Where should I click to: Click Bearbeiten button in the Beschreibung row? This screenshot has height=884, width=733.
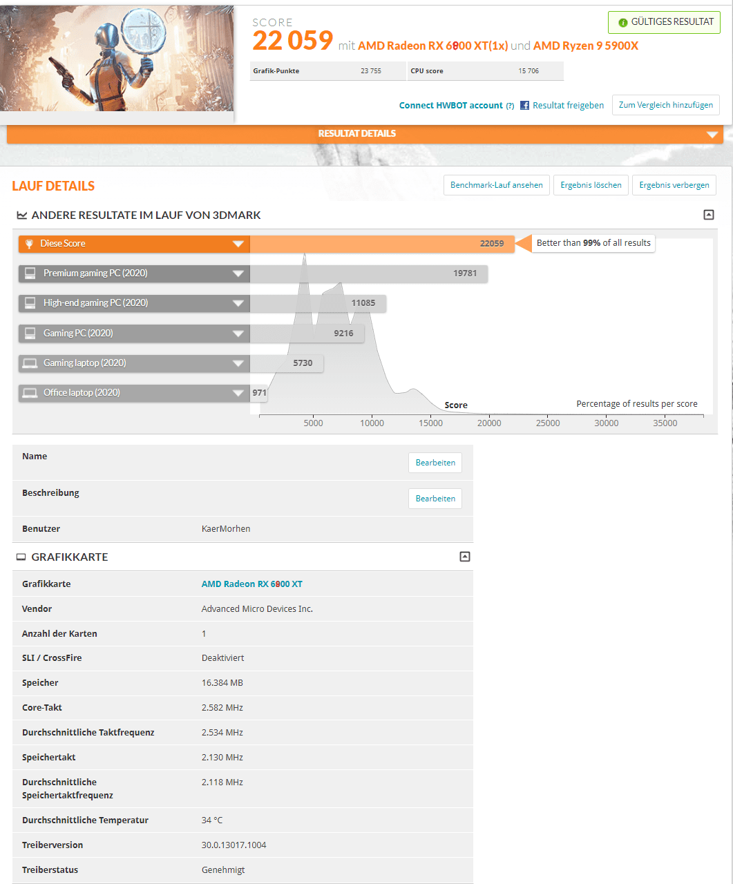click(435, 499)
